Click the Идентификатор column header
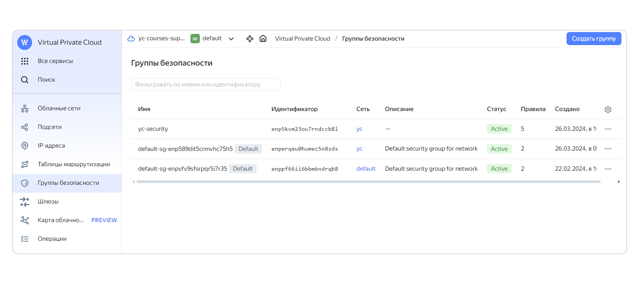This screenshot has height=284, width=639. point(295,109)
